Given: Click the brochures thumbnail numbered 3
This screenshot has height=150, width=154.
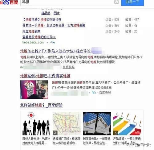Looking at the screenshot, I should [x=97, y=123].
